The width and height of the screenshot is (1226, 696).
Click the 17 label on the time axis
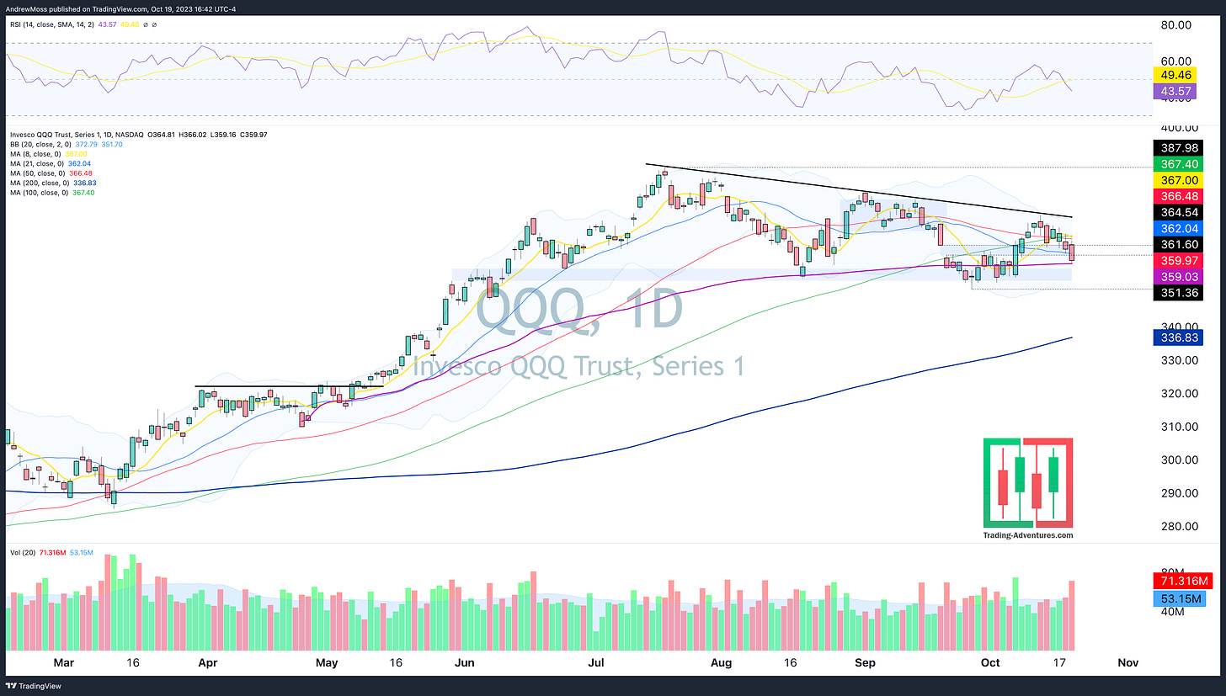click(1058, 662)
